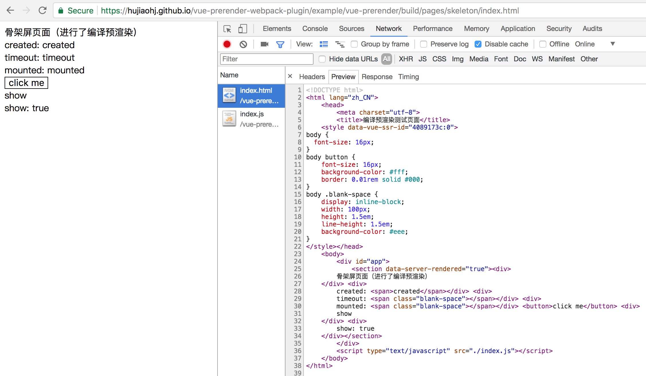Filter requests by CSS
The width and height of the screenshot is (646, 376).
click(x=439, y=59)
